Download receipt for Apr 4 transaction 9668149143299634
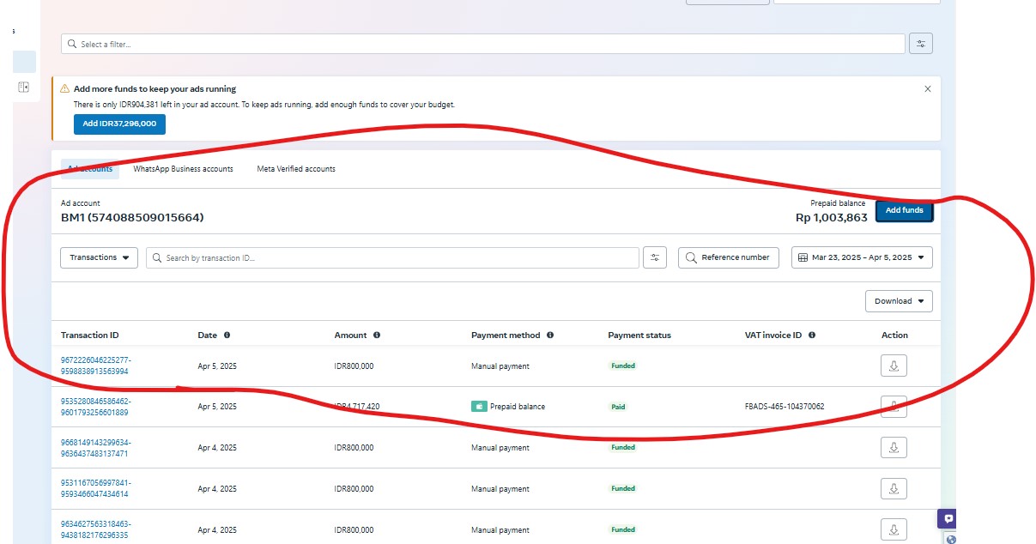 pyautogui.click(x=894, y=447)
